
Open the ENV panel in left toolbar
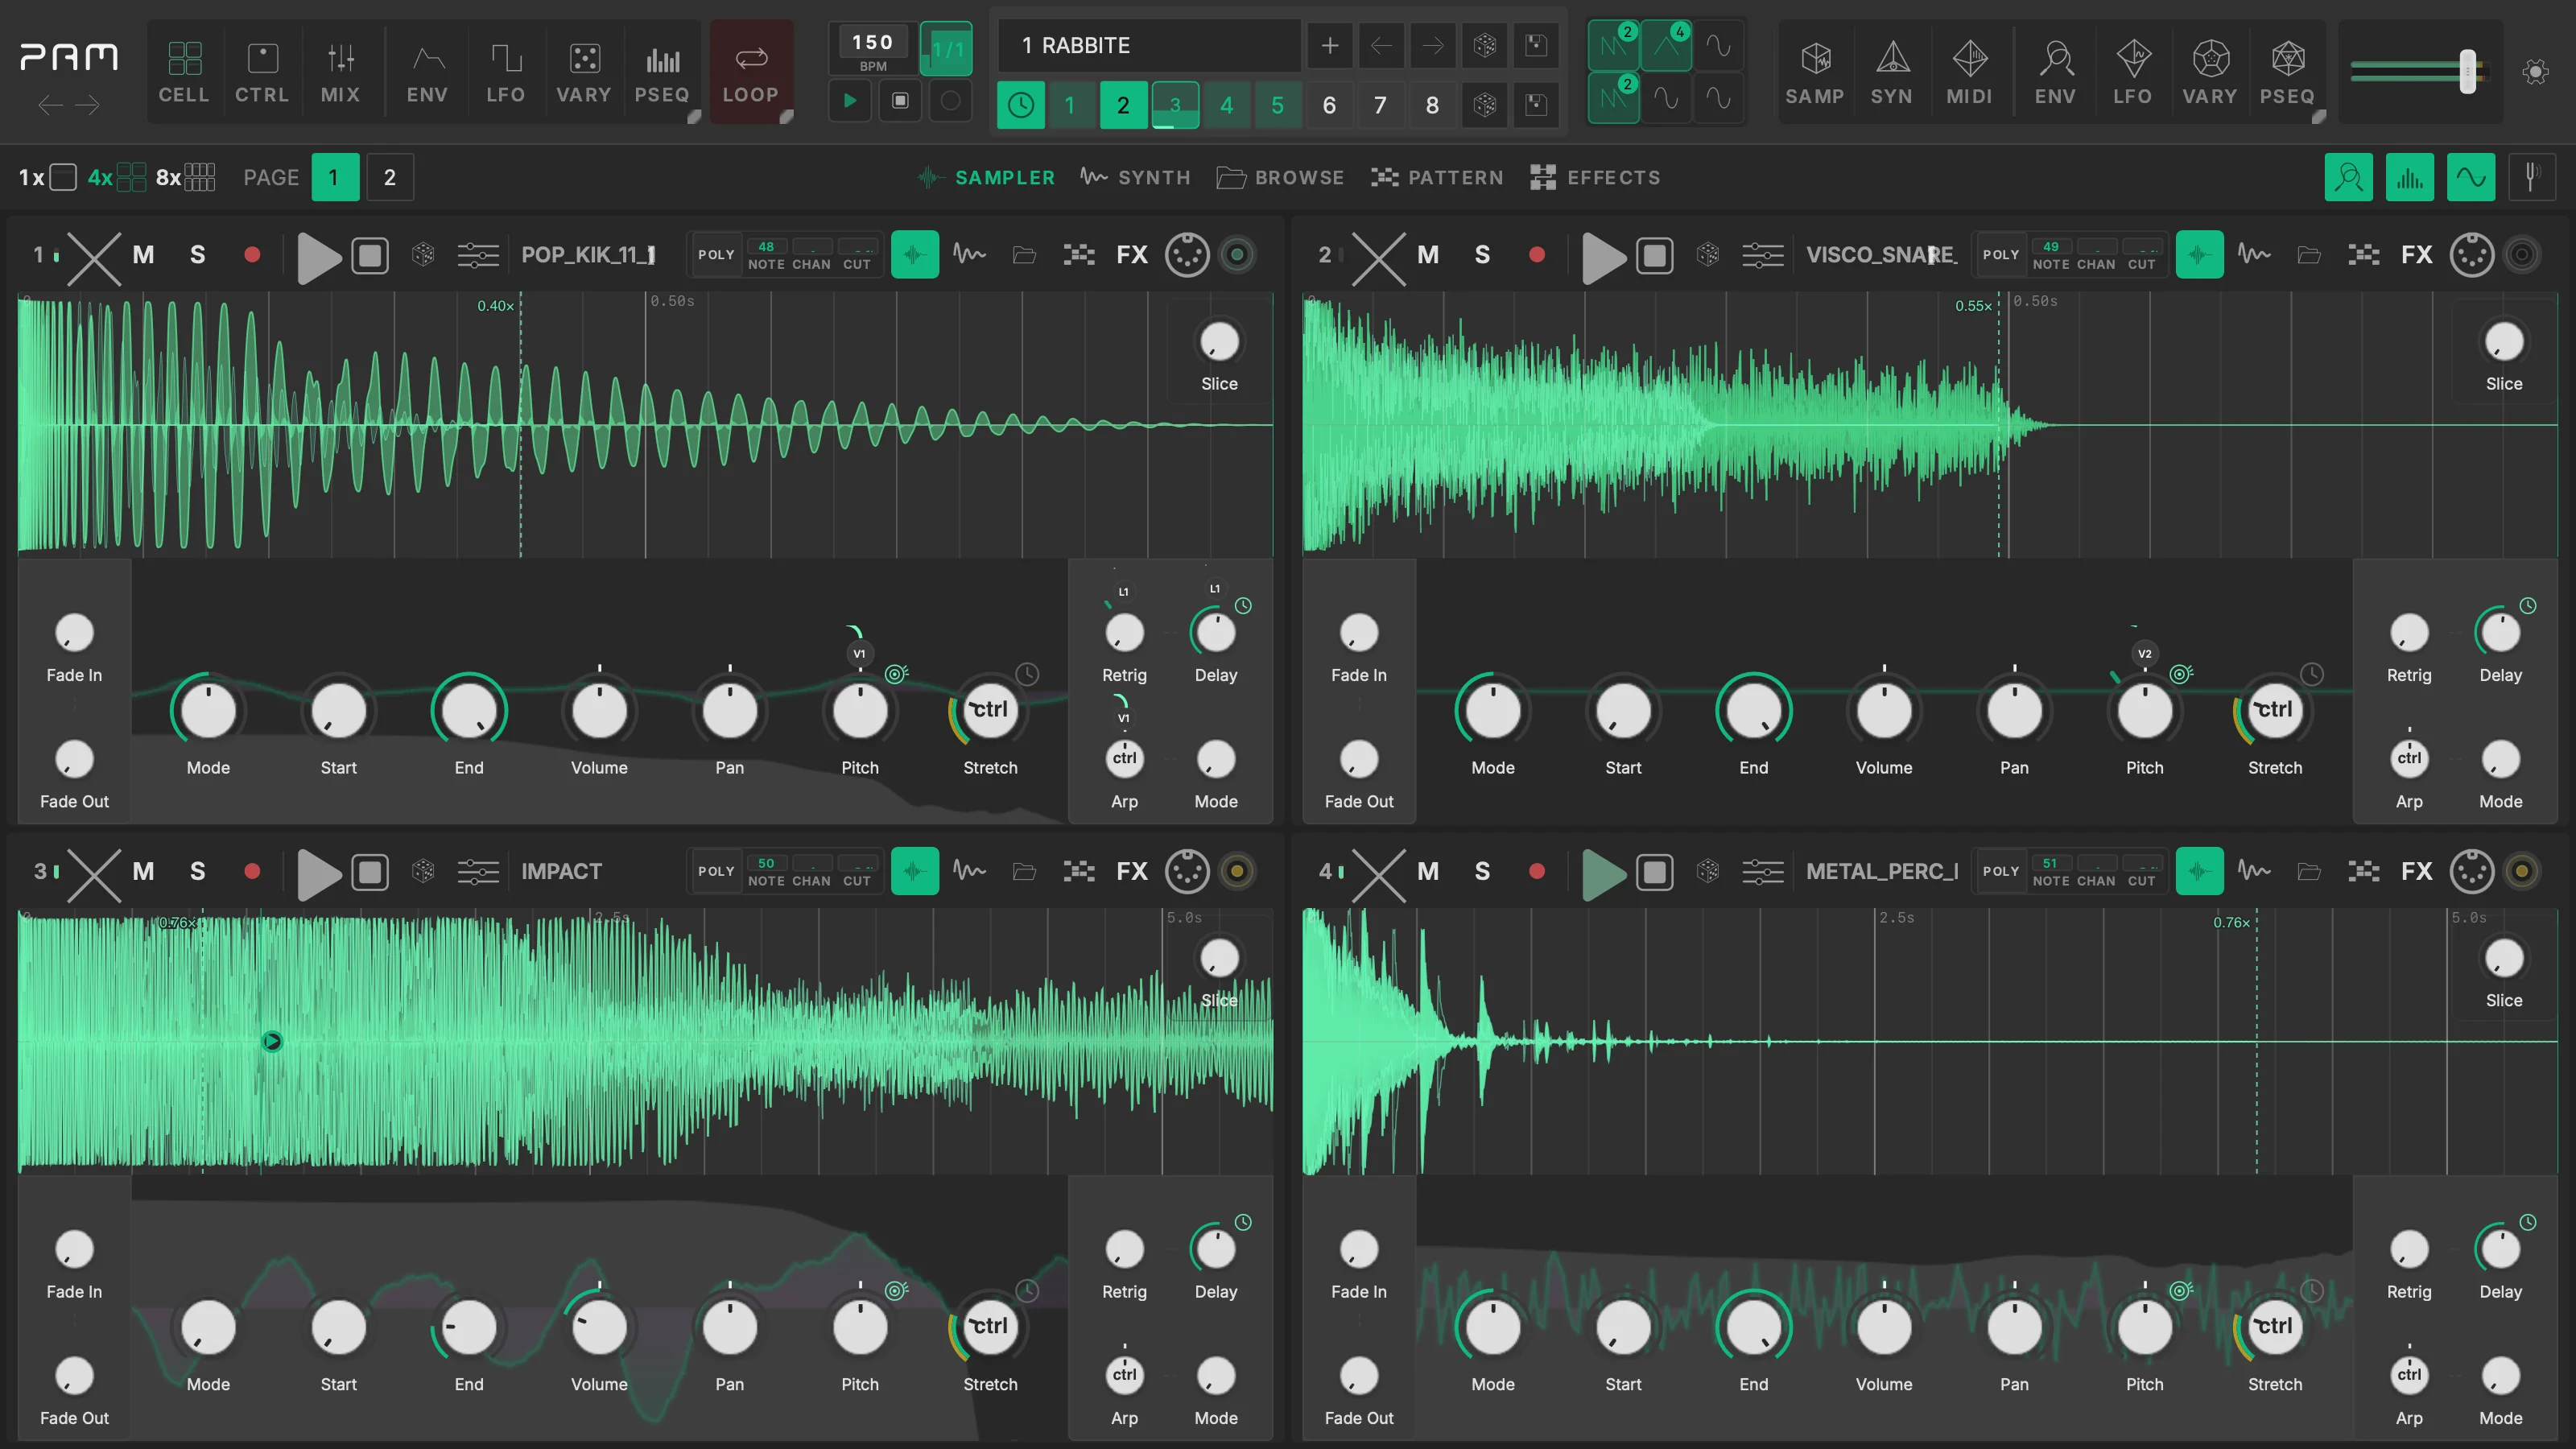pyautogui.click(x=428, y=71)
